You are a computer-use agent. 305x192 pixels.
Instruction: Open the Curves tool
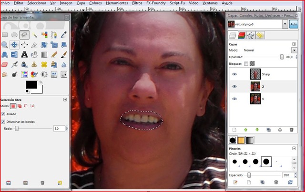coord(64,74)
